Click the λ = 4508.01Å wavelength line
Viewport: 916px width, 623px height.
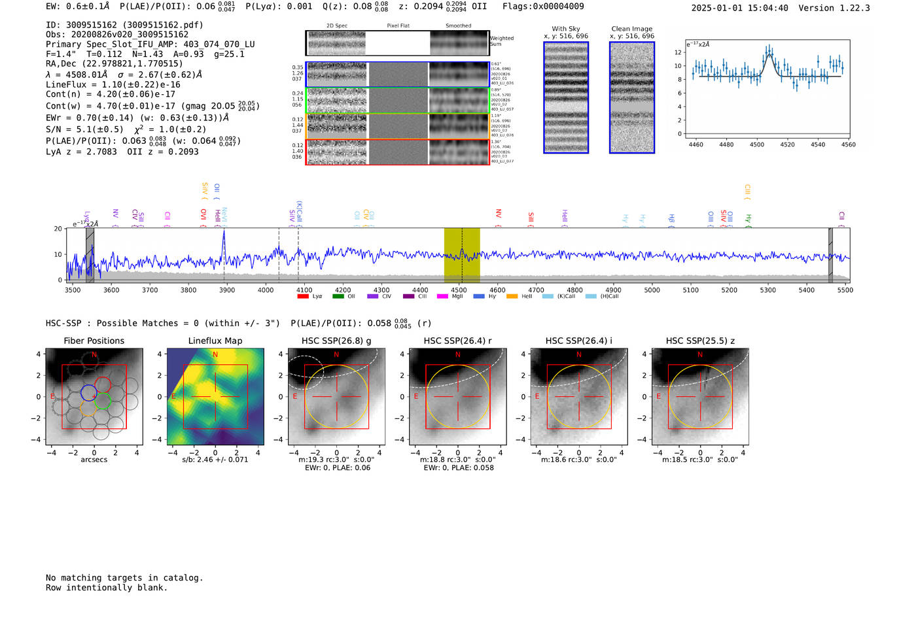[x=124, y=75]
